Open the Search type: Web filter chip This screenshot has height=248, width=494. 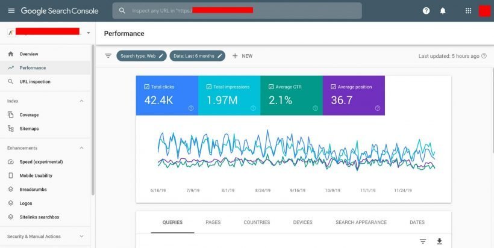click(x=142, y=56)
